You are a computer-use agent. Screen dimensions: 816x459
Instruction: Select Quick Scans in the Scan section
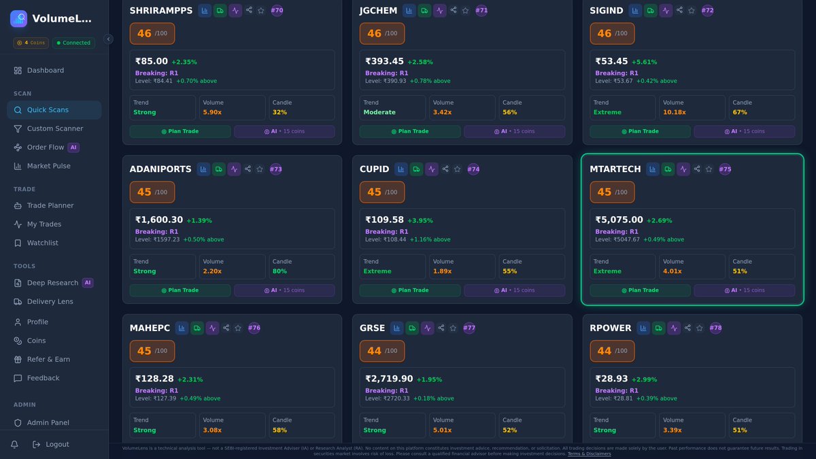pos(48,109)
